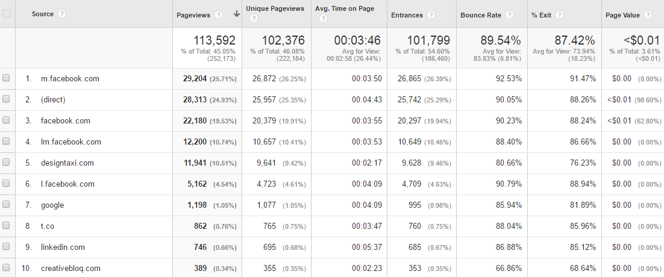Select the 22,180 pageviews cell
Viewport: 664px width, 277px height.
click(195, 121)
